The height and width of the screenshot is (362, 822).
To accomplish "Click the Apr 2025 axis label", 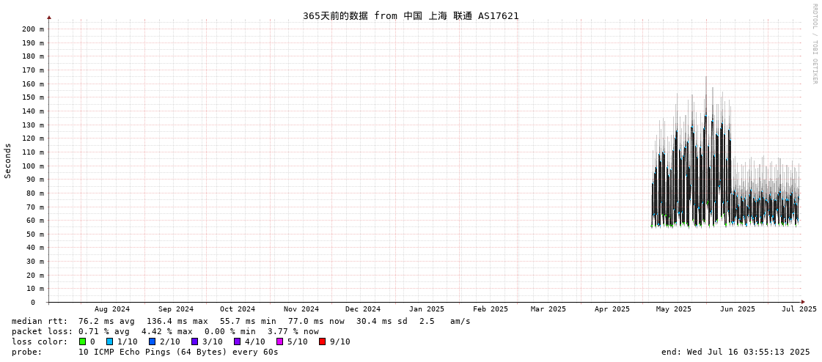I will pyautogui.click(x=612, y=309).
